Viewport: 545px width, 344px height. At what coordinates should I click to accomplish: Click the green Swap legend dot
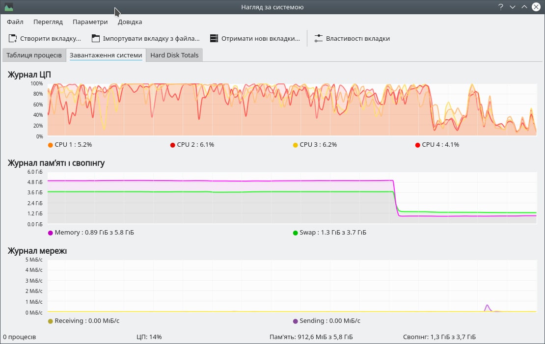[x=296, y=233]
